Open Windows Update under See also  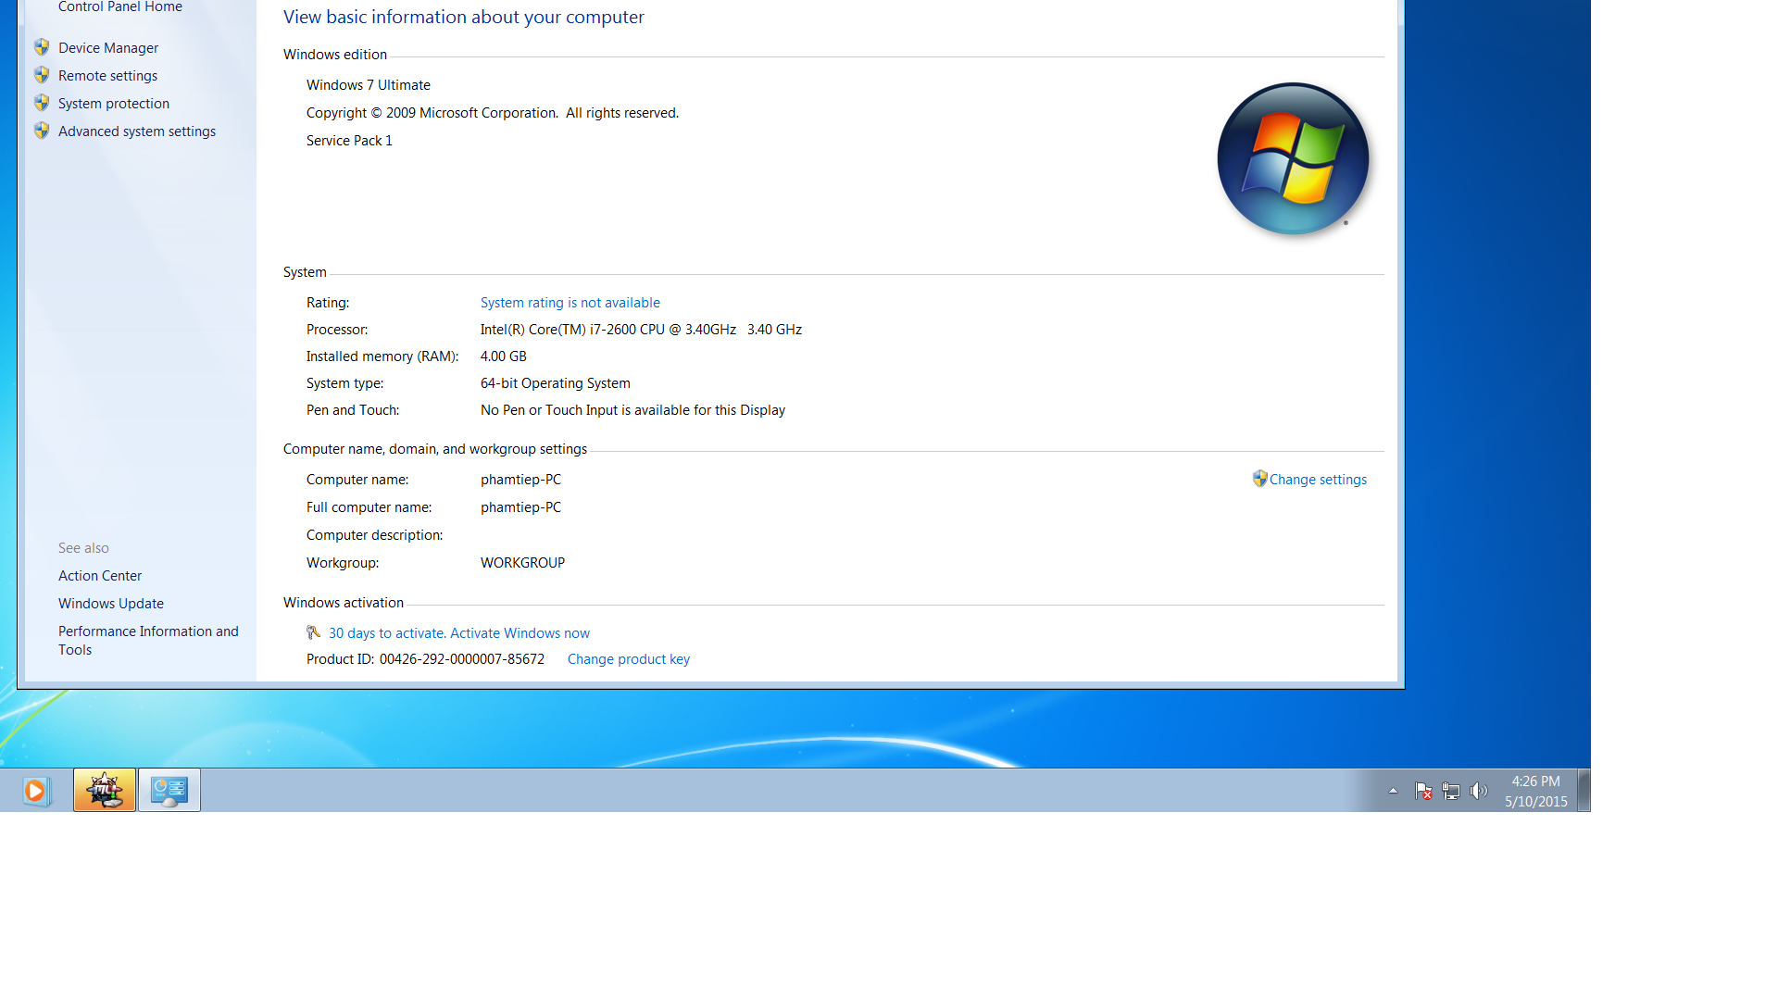pos(111,604)
